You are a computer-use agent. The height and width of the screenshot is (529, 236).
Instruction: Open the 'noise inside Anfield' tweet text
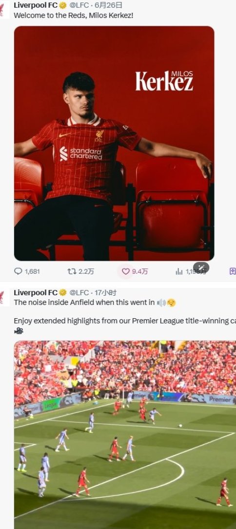pos(84,302)
